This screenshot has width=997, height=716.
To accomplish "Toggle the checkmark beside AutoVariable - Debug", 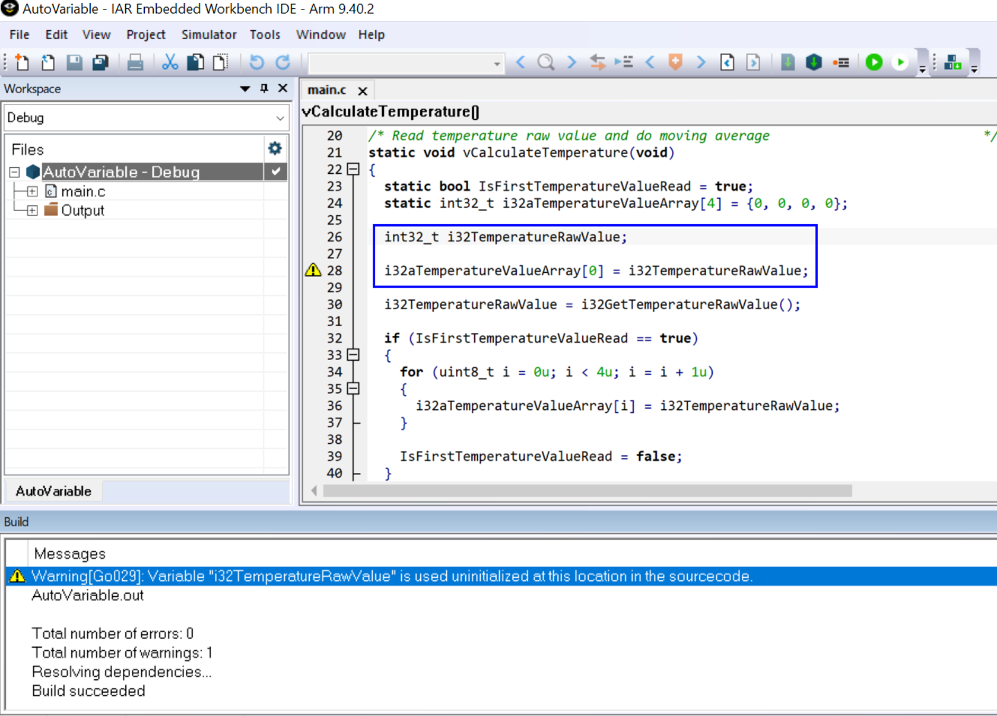I will [x=275, y=172].
